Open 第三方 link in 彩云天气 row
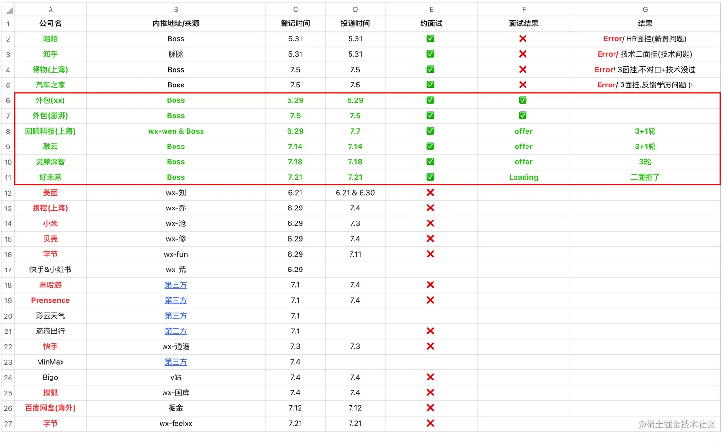This screenshot has width=727, height=441. point(176,316)
